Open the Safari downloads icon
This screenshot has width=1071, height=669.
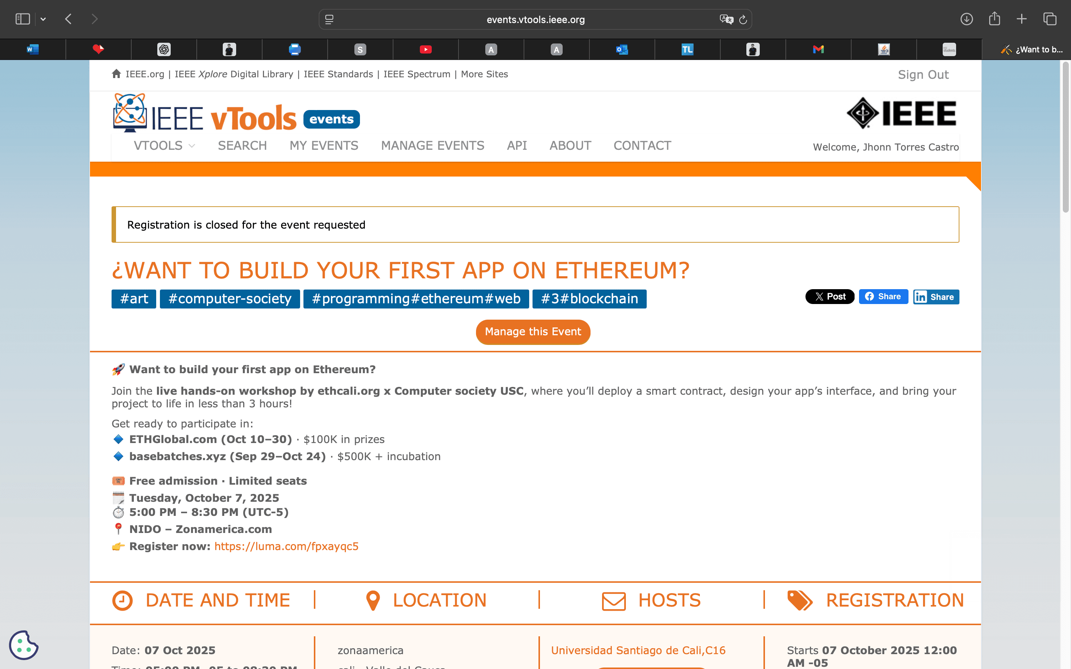coord(967,19)
